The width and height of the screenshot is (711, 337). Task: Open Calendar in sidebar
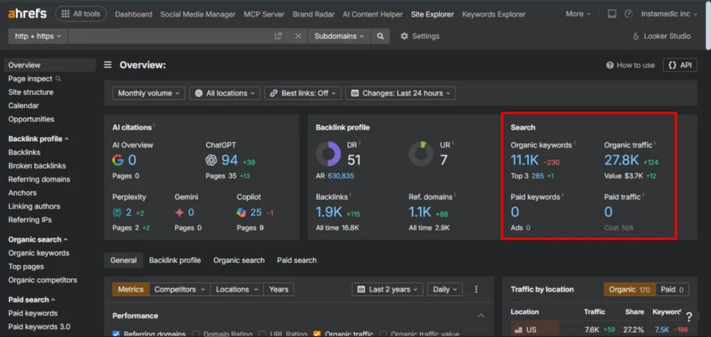[x=23, y=105]
